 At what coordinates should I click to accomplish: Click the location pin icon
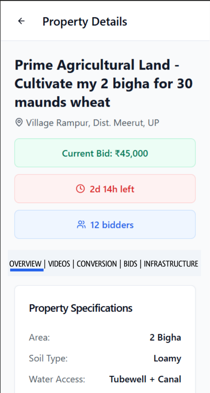pyautogui.click(x=19, y=123)
